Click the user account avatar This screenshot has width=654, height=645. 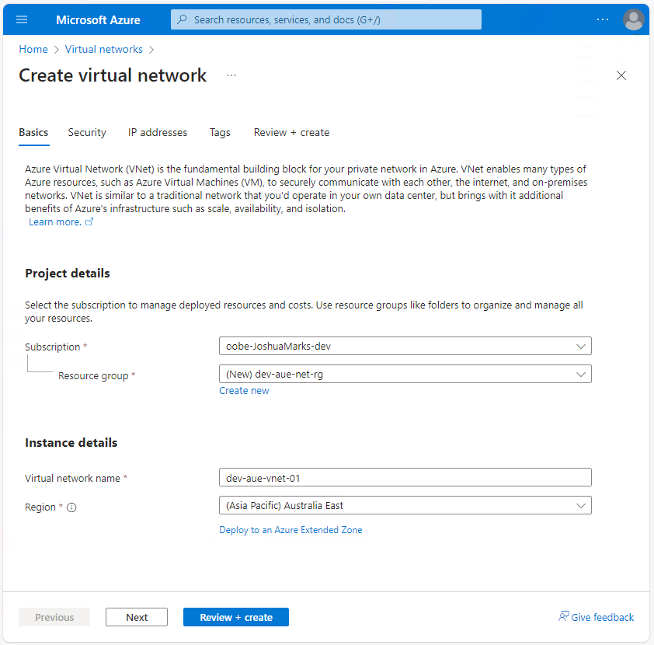click(634, 19)
